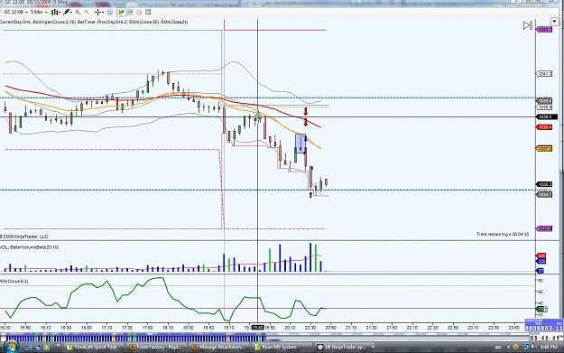The width and height of the screenshot is (564, 353).
Task: Open the Windows Start orb
Action: (x=11, y=347)
